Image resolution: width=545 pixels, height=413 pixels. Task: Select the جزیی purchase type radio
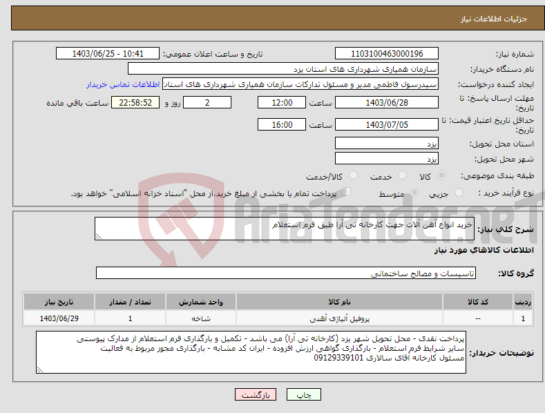(459, 192)
